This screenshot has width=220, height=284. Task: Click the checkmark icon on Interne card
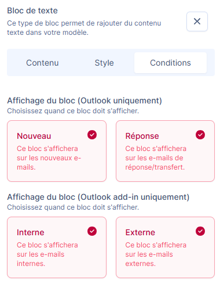point(92,231)
